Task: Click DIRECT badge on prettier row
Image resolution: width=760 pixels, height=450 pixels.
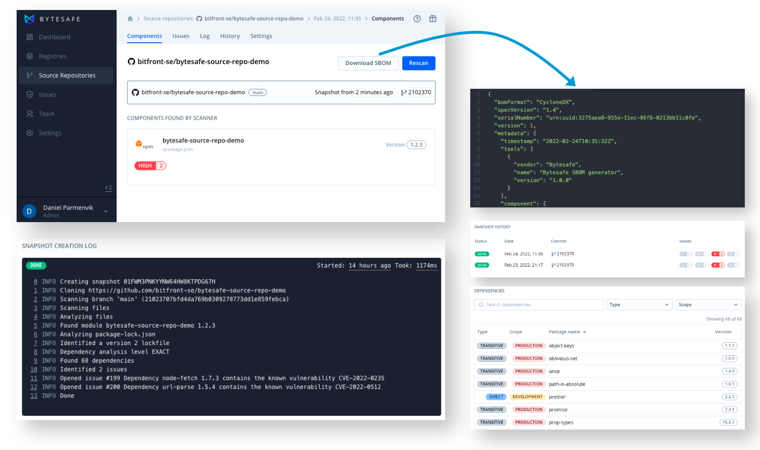Action: click(x=496, y=397)
